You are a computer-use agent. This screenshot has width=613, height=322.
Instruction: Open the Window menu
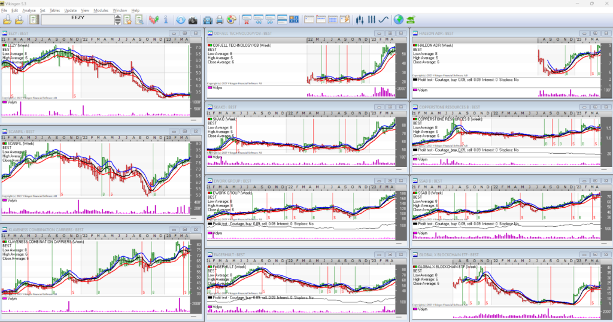pos(120,11)
